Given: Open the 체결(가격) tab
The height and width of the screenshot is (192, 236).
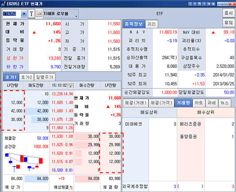Looking at the screenshot, I should 161,103.
